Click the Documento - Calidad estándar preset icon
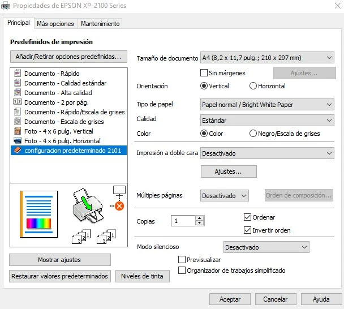The height and width of the screenshot is (309, 344). click(18, 83)
